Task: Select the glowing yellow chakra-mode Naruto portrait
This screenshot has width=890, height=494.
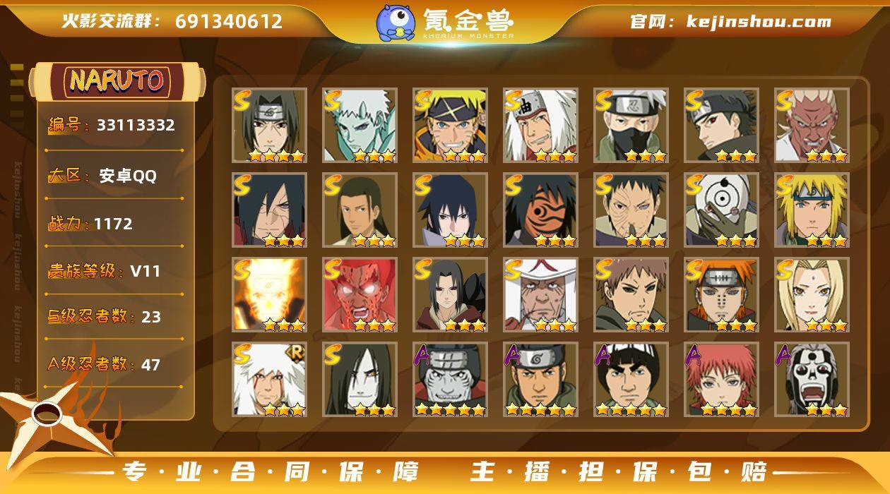Action: point(269,295)
